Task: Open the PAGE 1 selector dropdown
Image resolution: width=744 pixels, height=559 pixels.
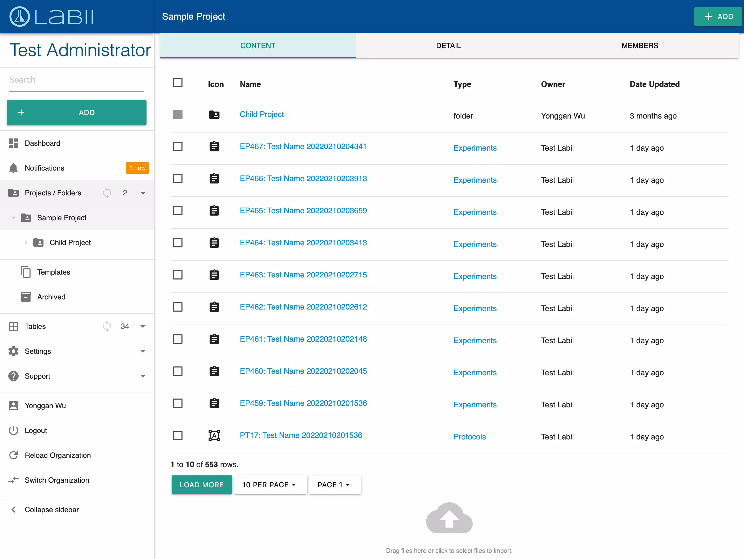Action: tap(335, 484)
